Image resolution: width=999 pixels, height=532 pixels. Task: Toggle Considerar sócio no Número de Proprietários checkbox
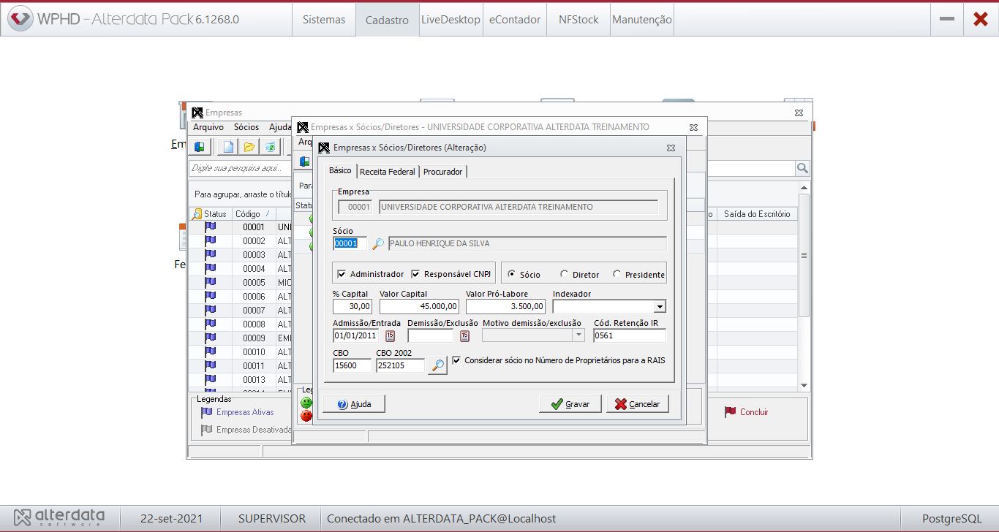pos(457,360)
